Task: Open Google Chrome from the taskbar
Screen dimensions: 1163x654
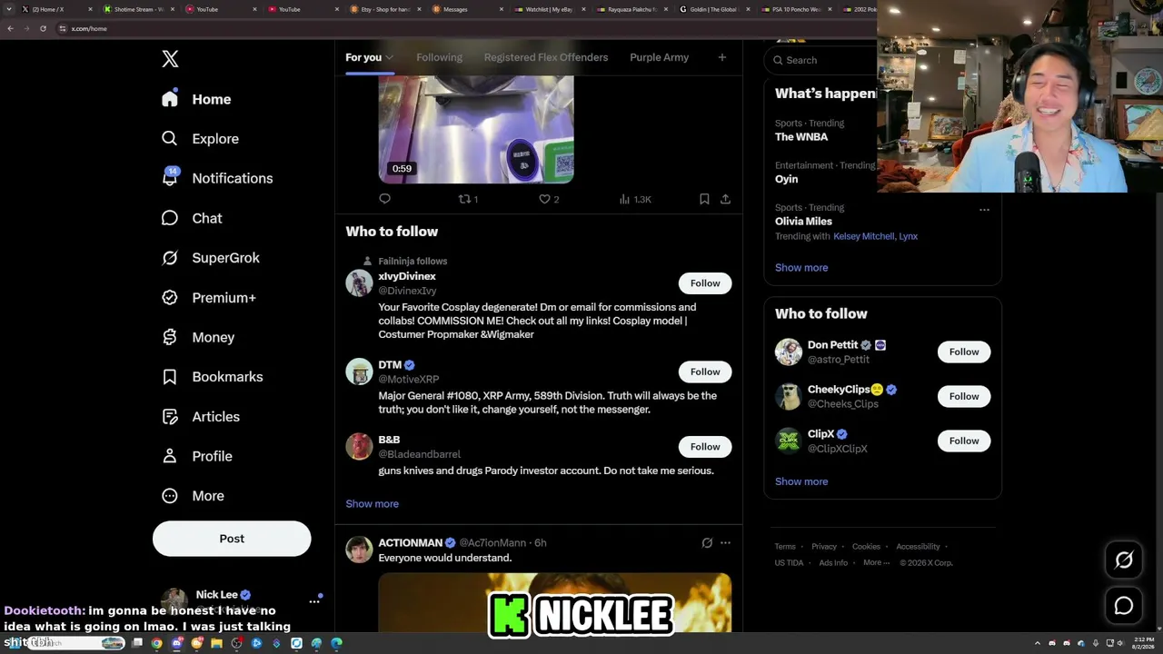Action: (157, 643)
